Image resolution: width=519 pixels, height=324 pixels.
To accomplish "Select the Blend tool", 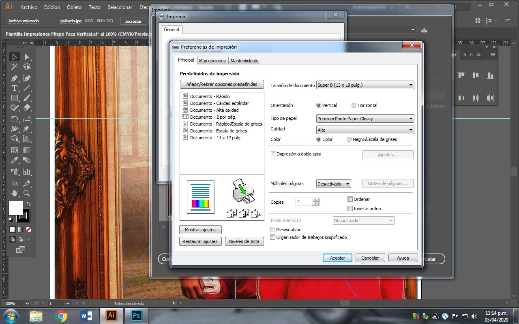I will (27, 160).
